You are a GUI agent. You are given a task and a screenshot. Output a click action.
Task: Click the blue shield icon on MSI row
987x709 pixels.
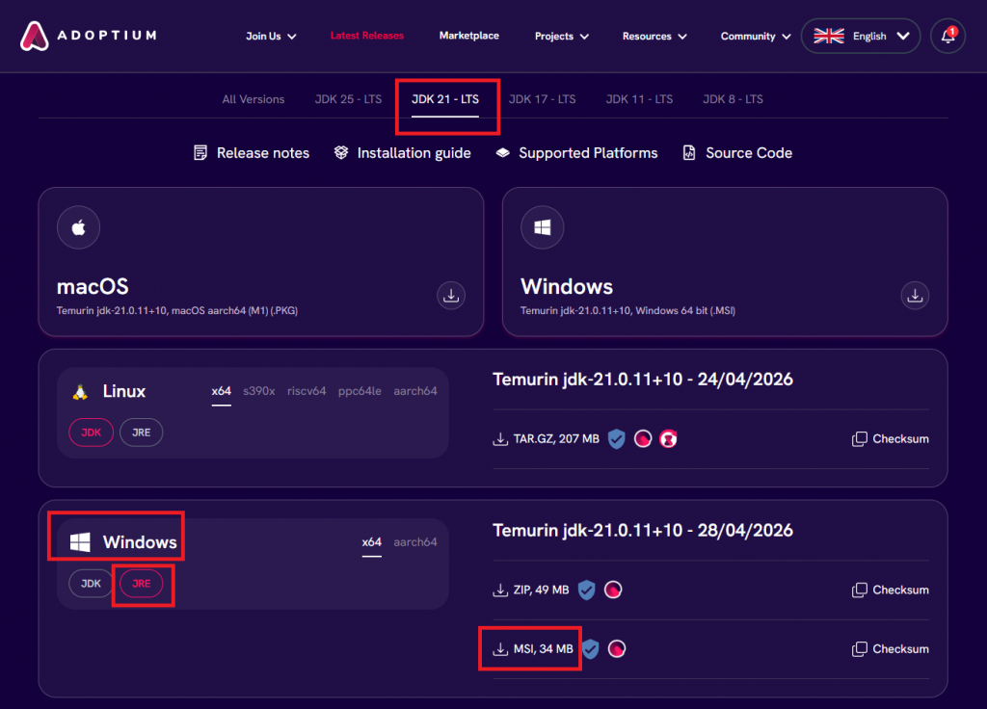pyautogui.click(x=590, y=649)
